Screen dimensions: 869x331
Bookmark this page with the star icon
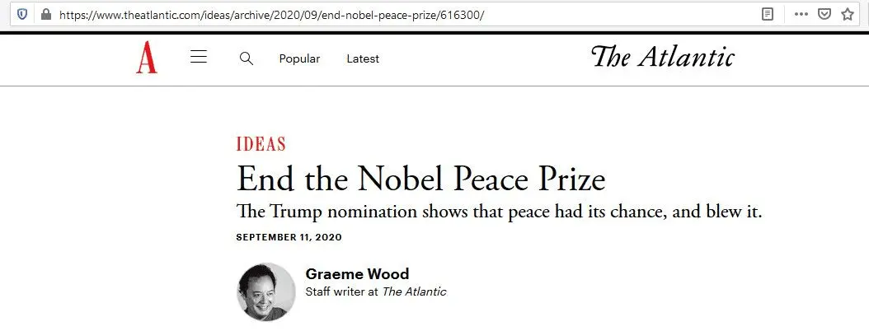847,14
